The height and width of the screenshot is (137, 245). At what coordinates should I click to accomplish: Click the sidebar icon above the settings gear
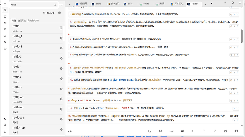[x=5, y=125]
